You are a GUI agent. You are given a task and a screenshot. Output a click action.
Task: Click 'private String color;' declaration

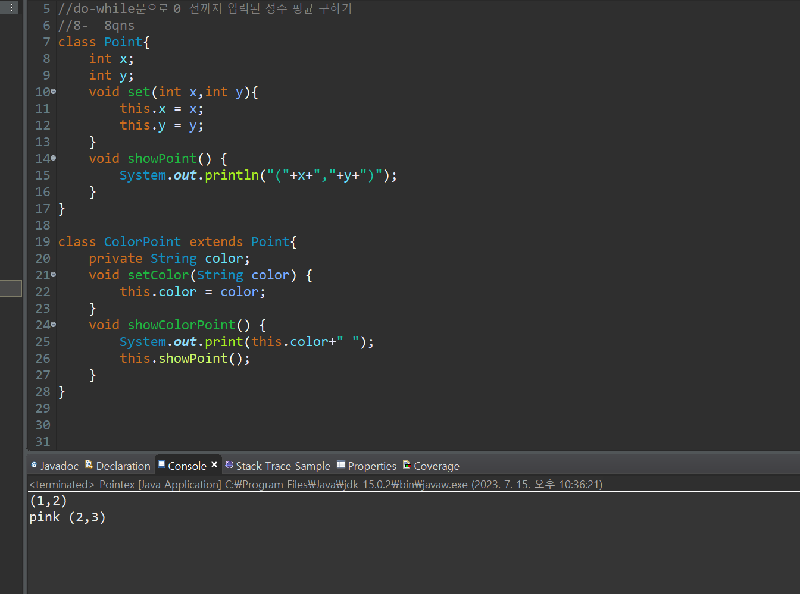click(x=169, y=259)
